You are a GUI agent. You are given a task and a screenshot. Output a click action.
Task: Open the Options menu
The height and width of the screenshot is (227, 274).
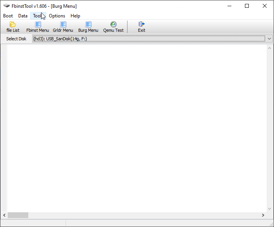(57, 16)
